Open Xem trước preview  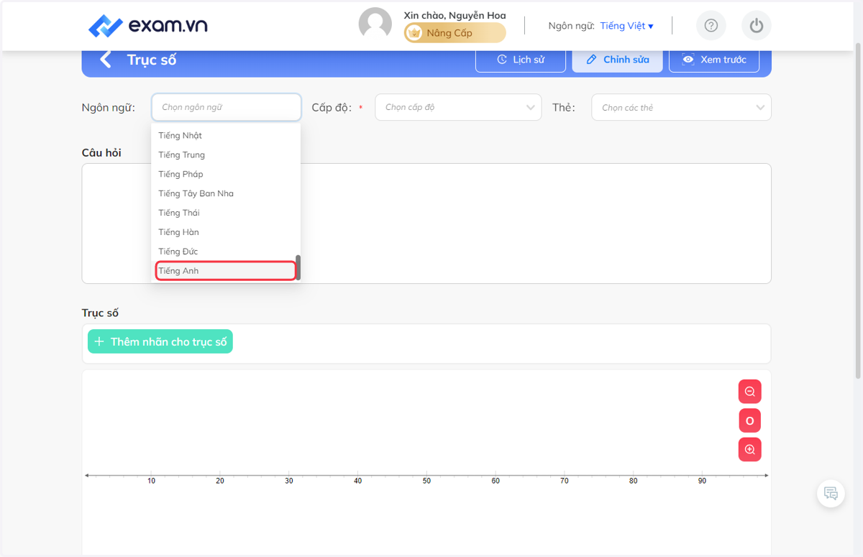(x=714, y=60)
